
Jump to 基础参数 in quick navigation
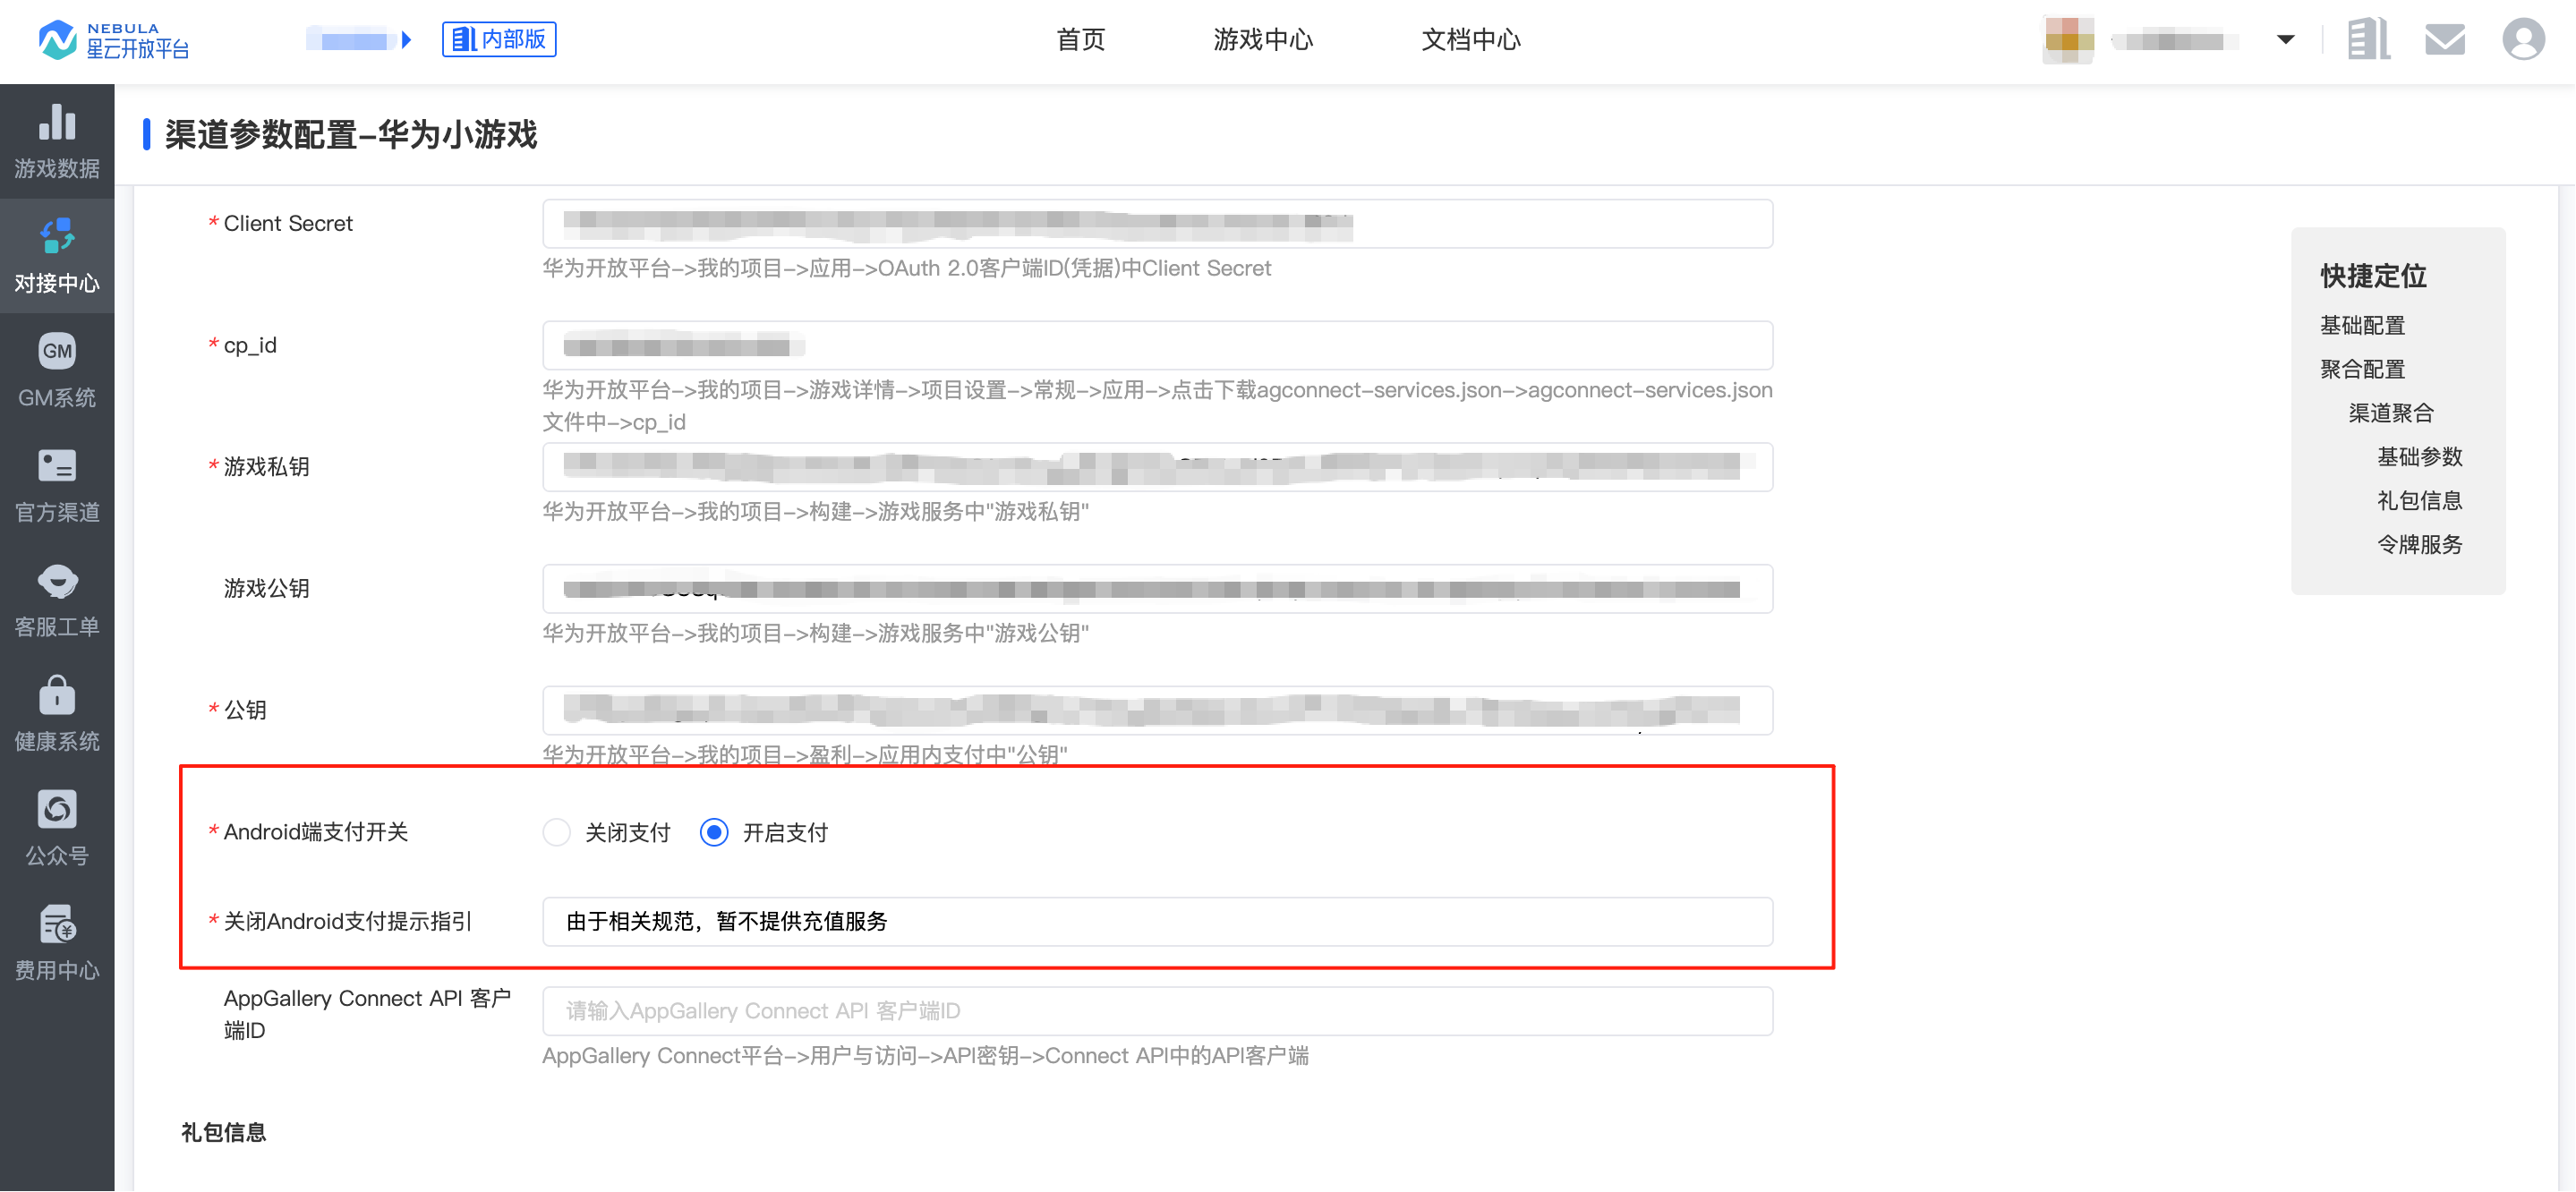[x=2419, y=457]
